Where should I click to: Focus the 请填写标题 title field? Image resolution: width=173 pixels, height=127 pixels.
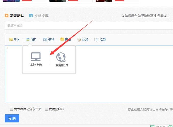(x=89, y=26)
